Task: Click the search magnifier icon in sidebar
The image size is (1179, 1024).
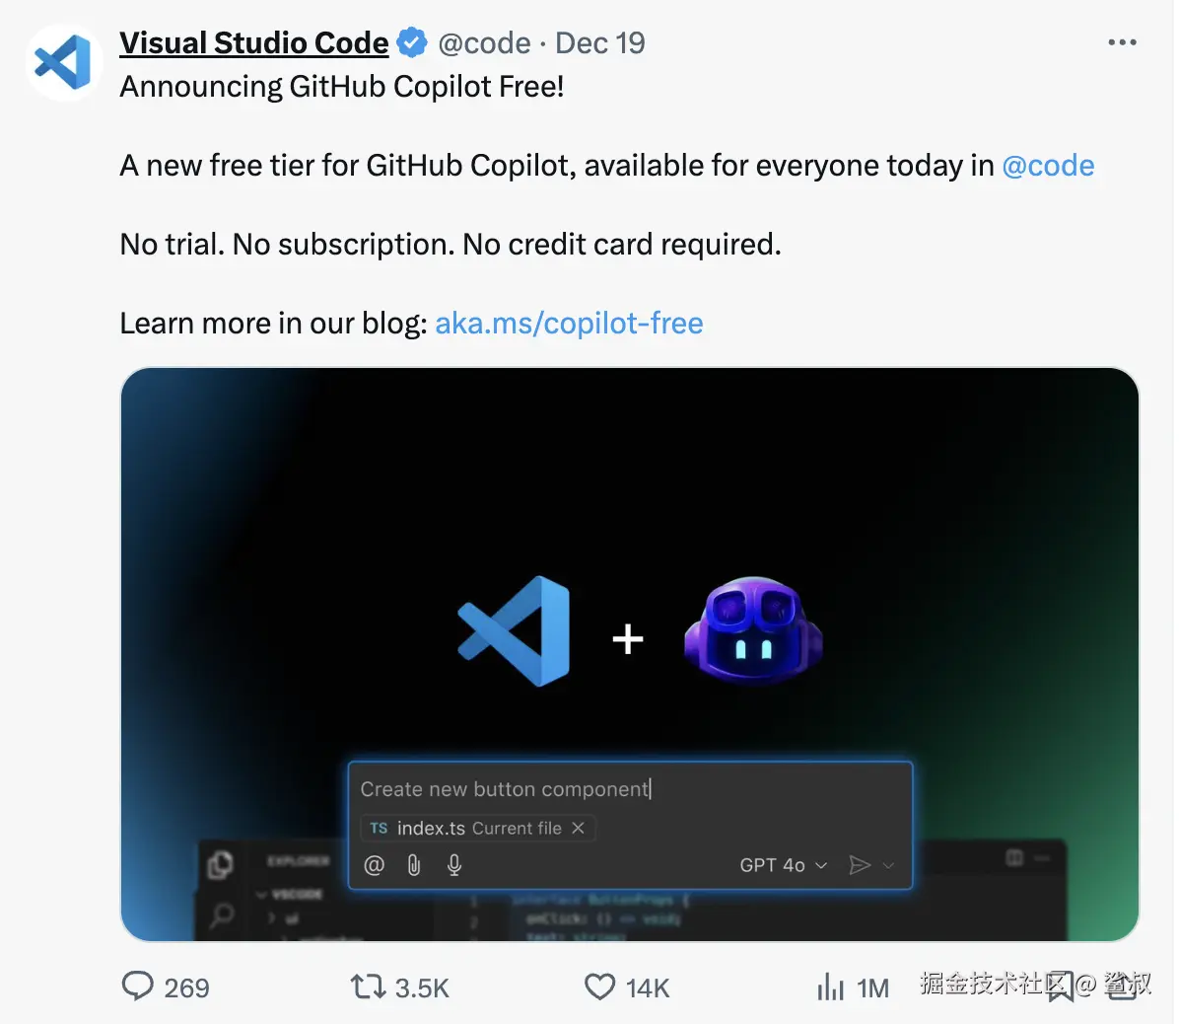Action: pos(223,914)
